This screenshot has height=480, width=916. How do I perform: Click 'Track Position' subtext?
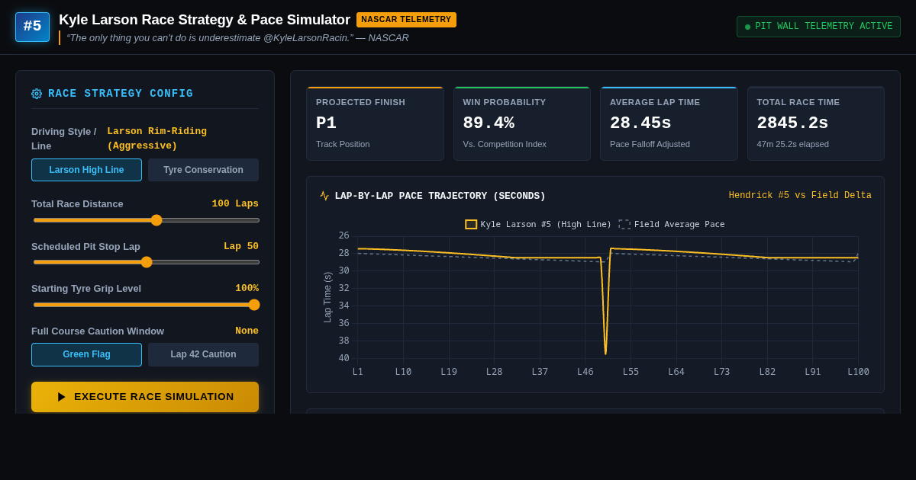point(343,144)
